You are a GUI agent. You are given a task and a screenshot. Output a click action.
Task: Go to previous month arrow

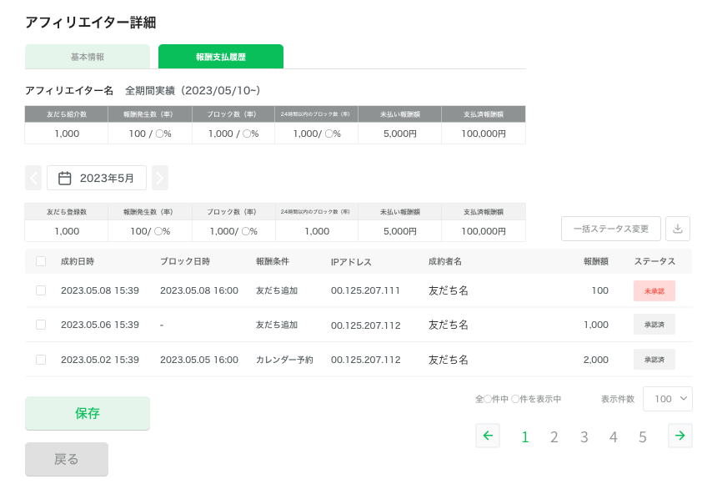click(x=33, y=178)
